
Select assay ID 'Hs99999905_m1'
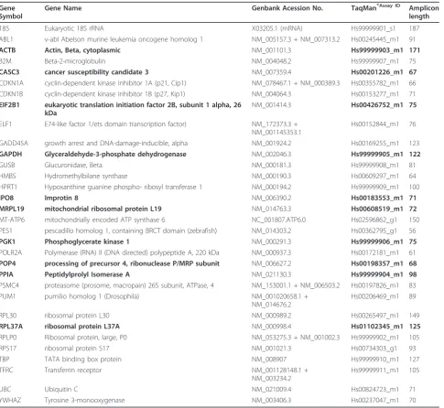click(x=377, y=155)
